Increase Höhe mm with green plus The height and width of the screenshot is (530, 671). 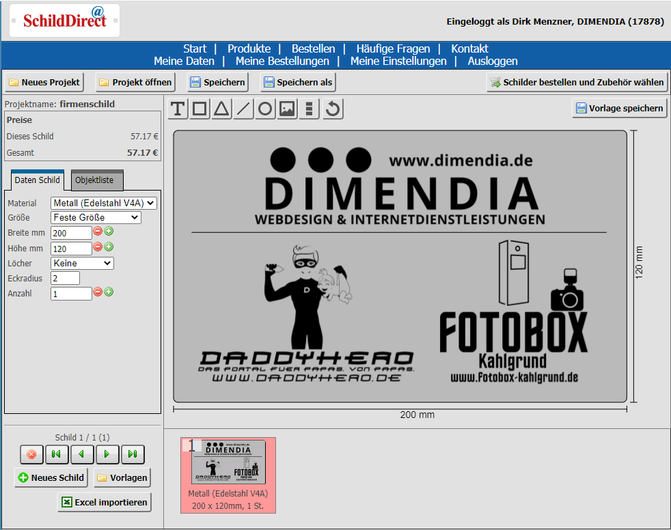[x=109, y=247]
